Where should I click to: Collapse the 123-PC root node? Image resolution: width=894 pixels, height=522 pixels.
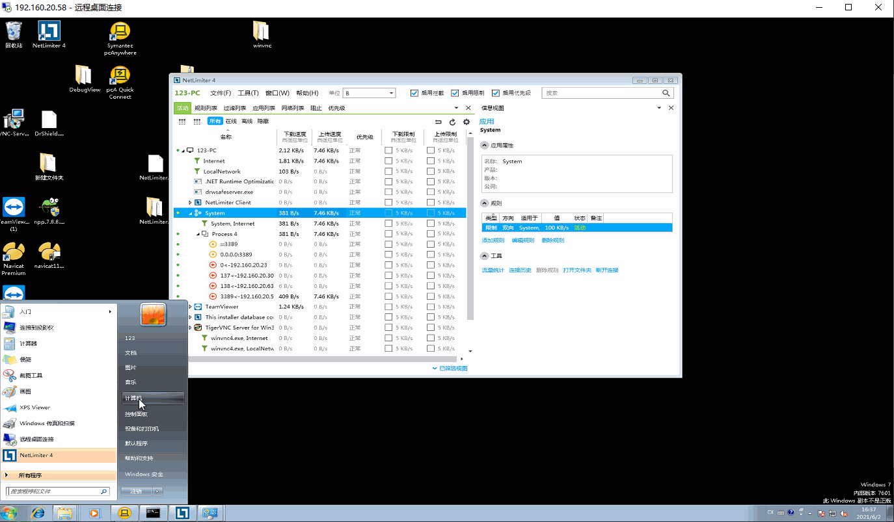183,151
